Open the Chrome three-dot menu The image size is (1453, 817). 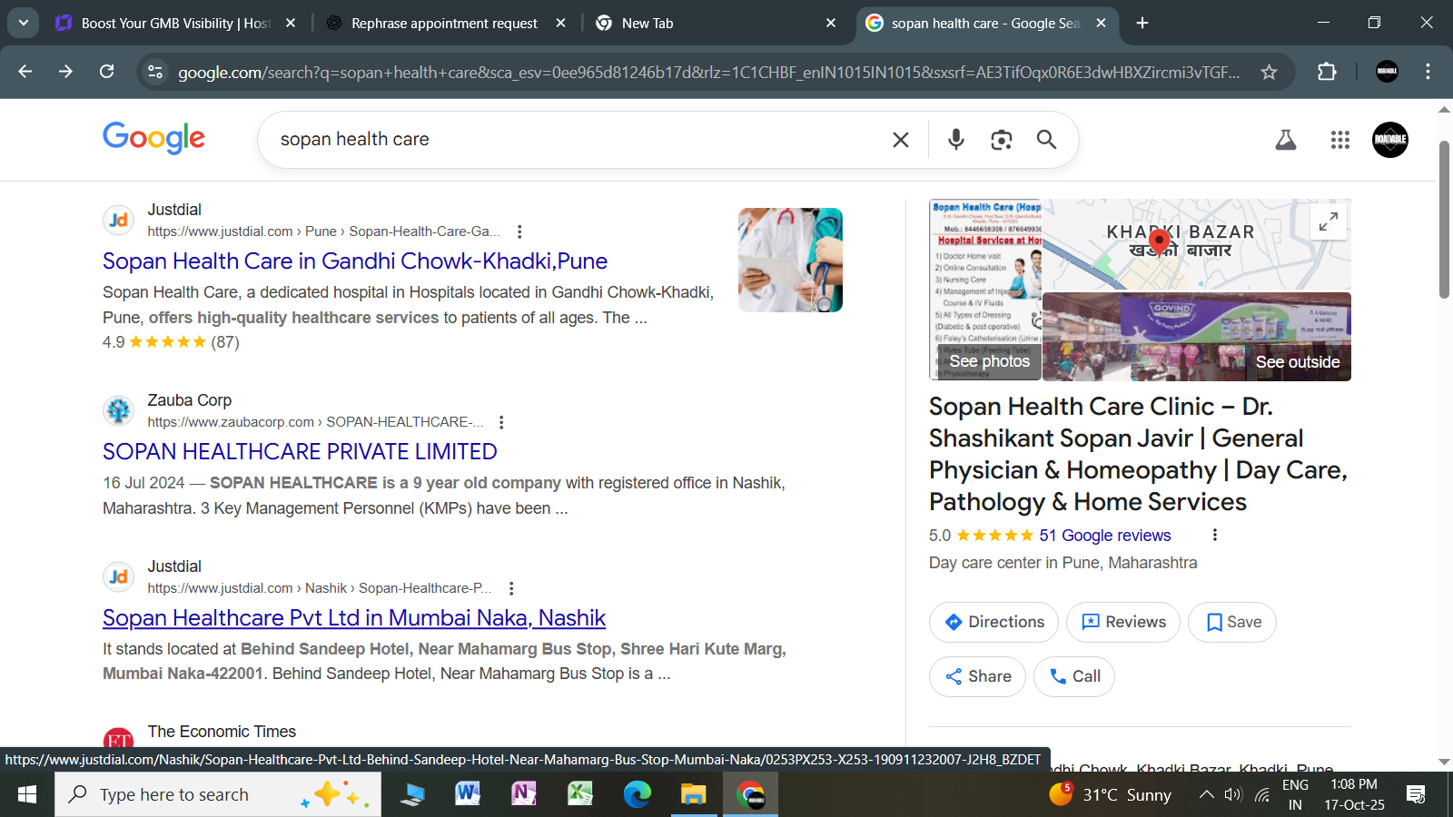1428,72
